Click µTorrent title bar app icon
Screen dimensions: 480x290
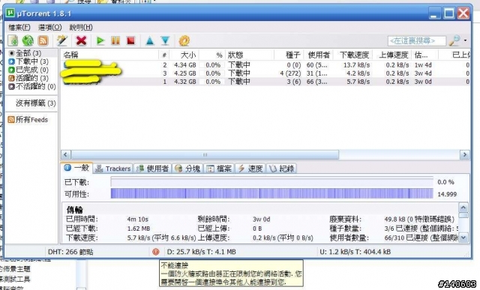coord(10,13)
